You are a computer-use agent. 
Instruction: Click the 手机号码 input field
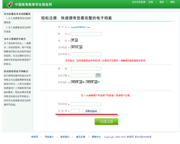86,104
